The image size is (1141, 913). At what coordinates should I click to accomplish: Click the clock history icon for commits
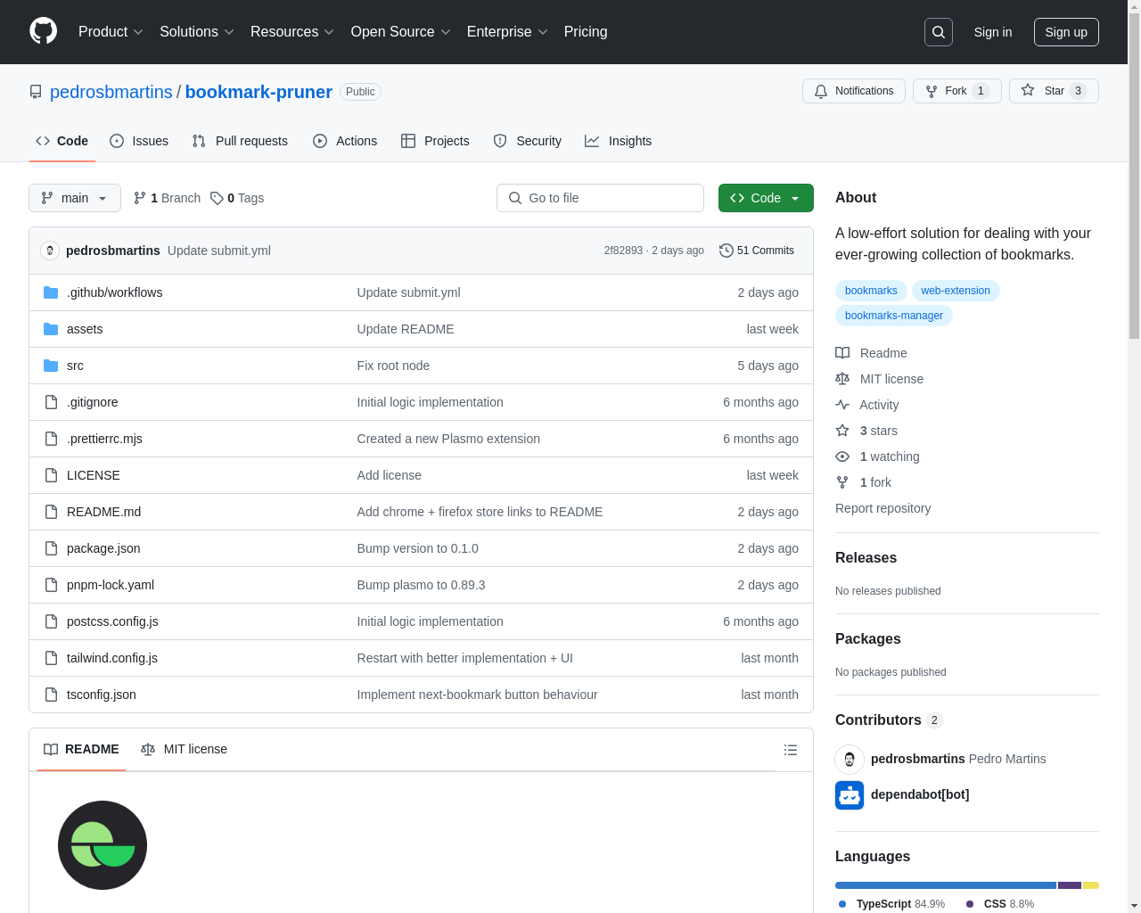pos(726,251)
